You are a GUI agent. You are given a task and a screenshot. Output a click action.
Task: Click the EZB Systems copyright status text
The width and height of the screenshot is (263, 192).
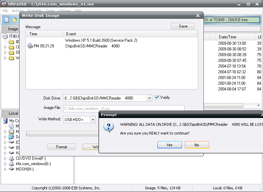pos(66,188)
